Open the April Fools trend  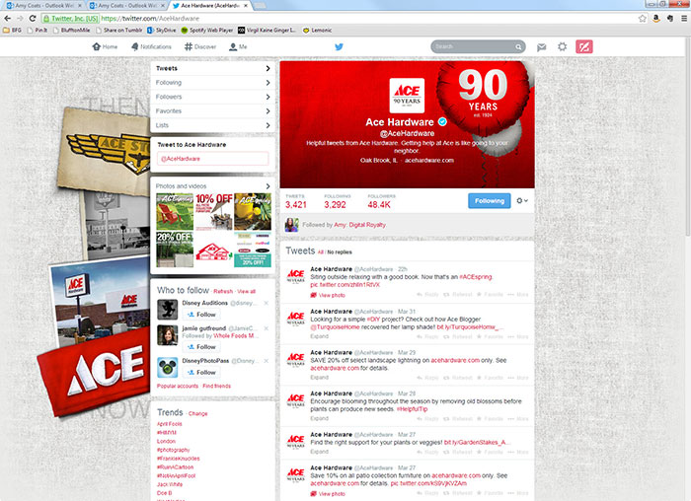pos(170,424)
